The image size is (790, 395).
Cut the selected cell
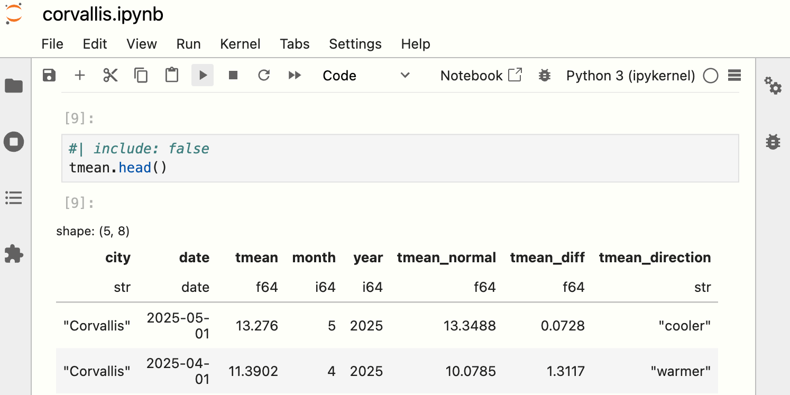pyautogui.click(x=110, y=75)
